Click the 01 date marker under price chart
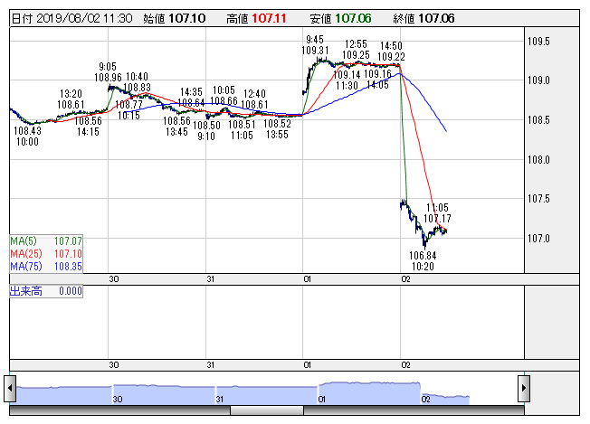590x424 pixels. point(308,279)
